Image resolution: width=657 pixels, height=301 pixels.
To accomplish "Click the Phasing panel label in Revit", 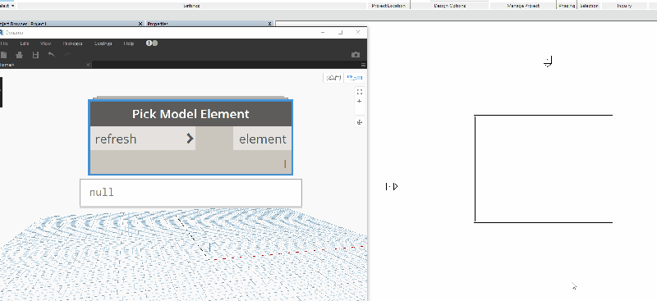I will (567, 6).
